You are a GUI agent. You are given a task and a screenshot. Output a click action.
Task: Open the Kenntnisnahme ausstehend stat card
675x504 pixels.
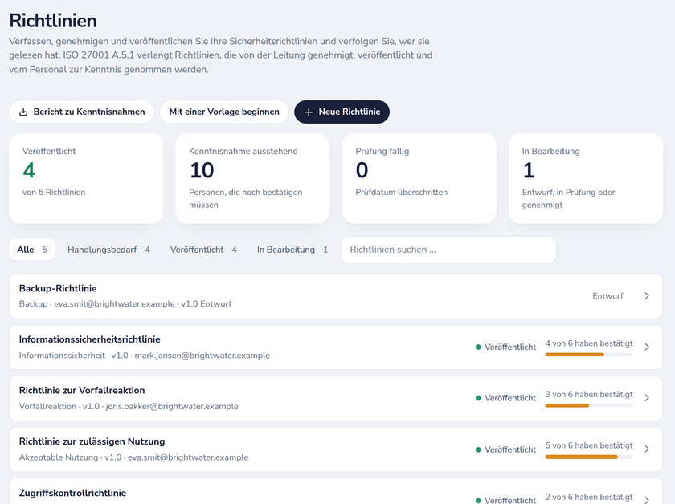click(252, 178)
